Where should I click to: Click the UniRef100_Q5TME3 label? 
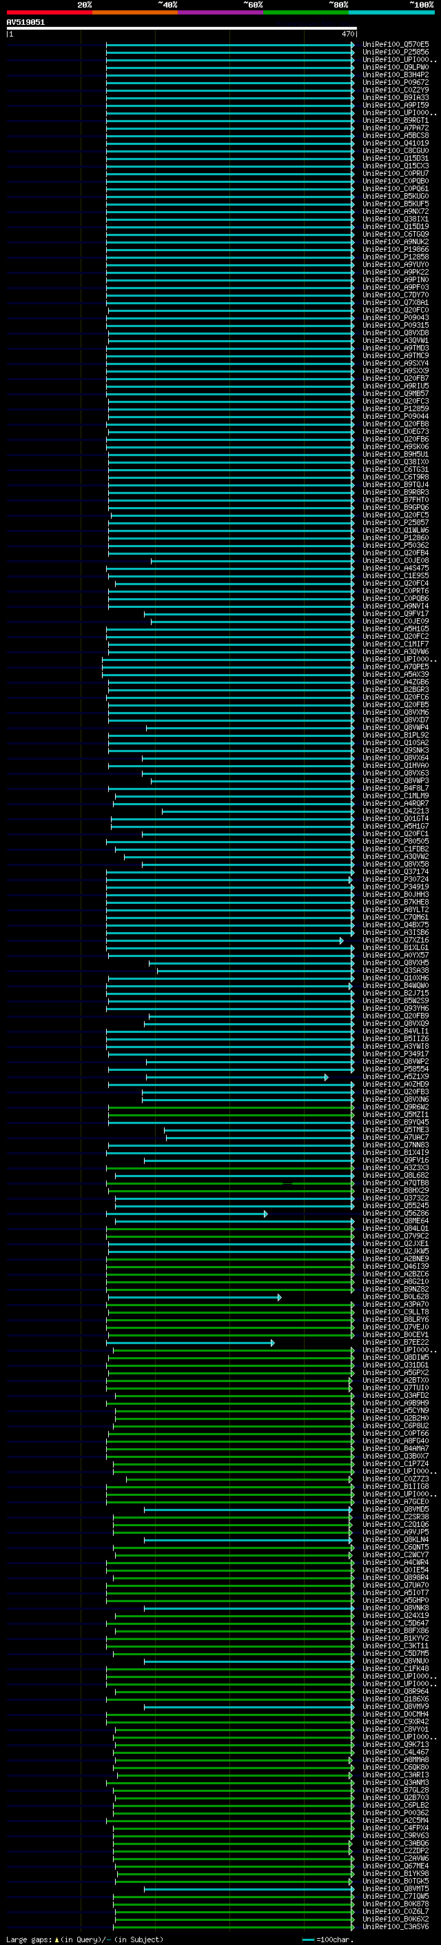pos(396,1129)
